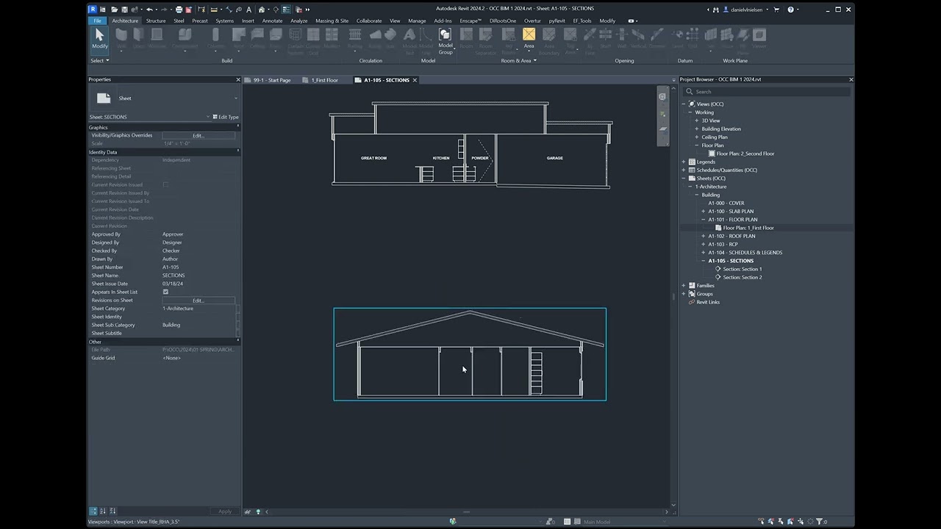Click the Close Inactive Views icon

point(298,10)
